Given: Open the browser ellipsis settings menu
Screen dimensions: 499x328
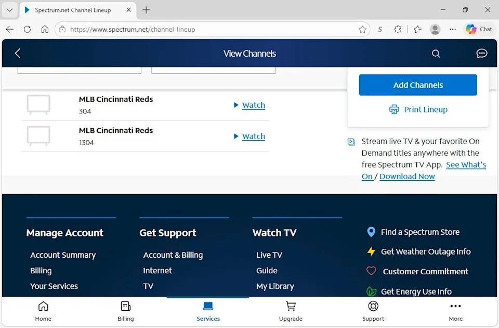Looking at the screenshot, I should tap(453, 29).
